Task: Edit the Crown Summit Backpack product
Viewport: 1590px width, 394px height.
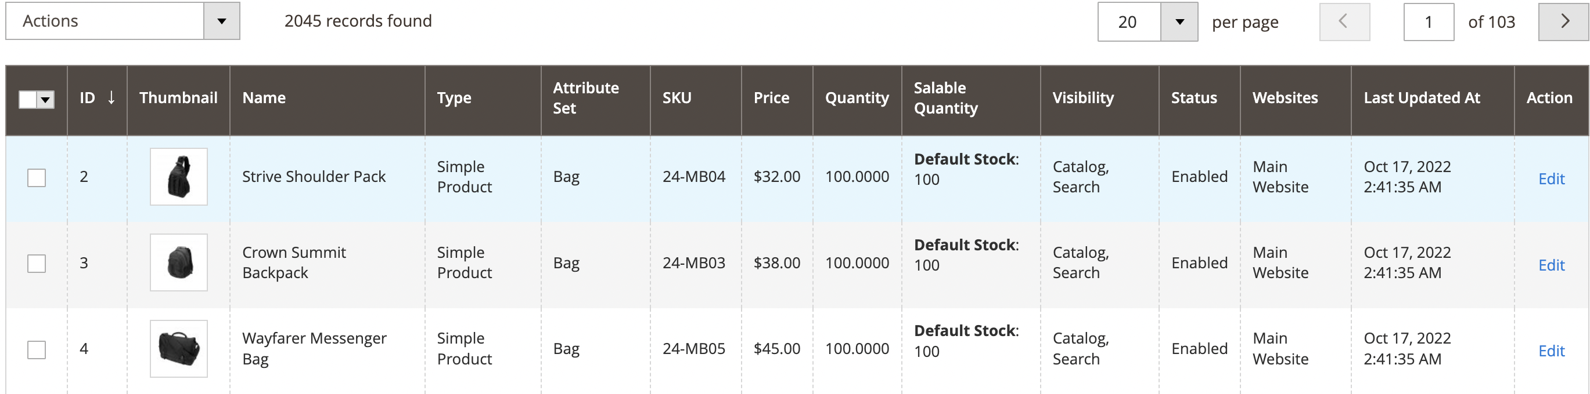Action: click(1551, 265)
